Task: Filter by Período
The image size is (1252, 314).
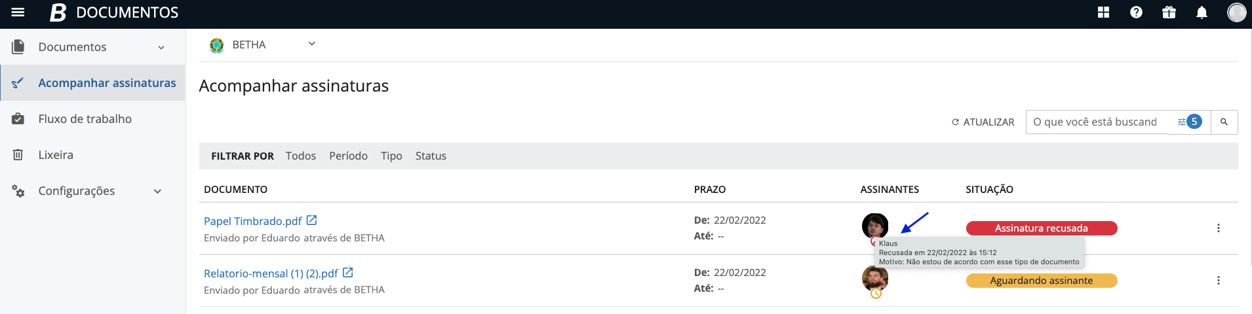Action: [348, 156]
